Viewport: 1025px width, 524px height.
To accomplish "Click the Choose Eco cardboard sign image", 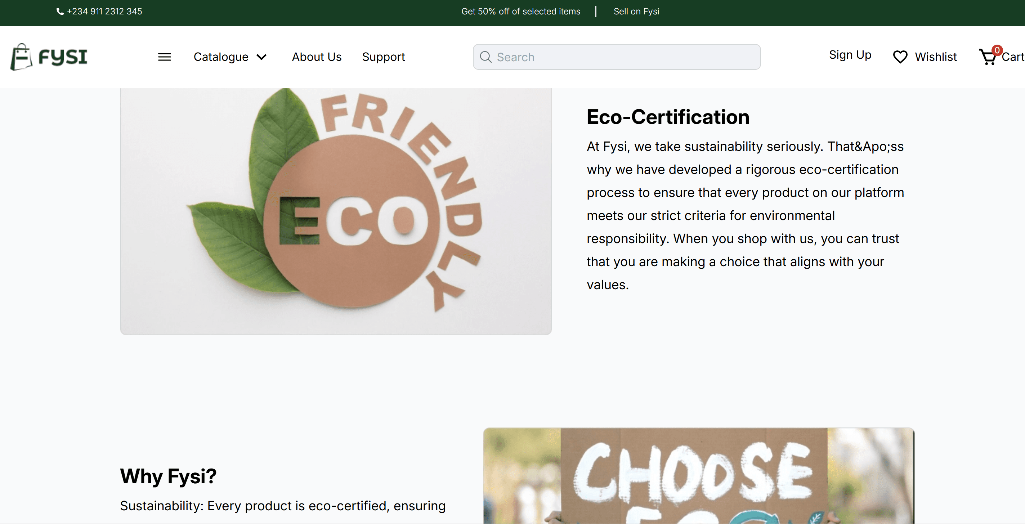I will point(698,476).
